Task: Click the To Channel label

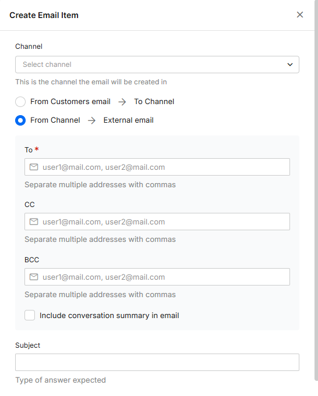Action: pyautogui.click(x=154, y=102)
